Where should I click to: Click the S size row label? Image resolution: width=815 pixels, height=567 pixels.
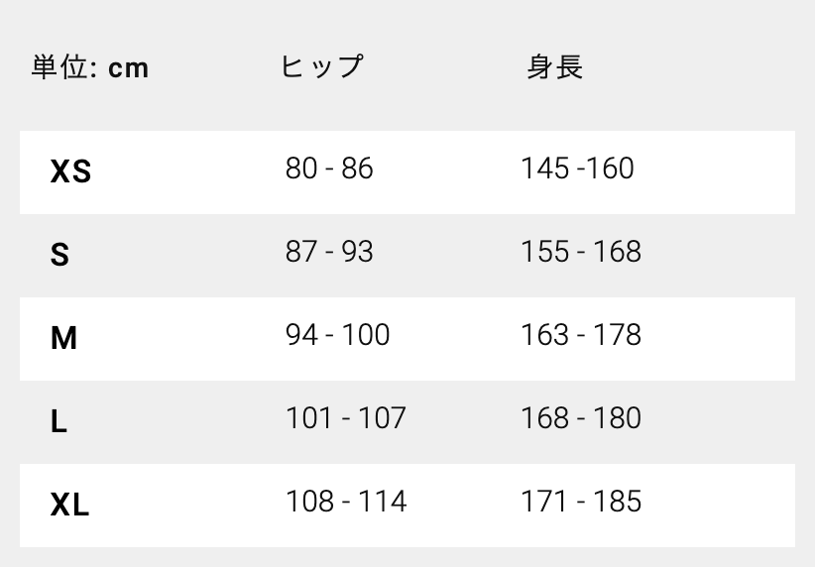[59, 256]
